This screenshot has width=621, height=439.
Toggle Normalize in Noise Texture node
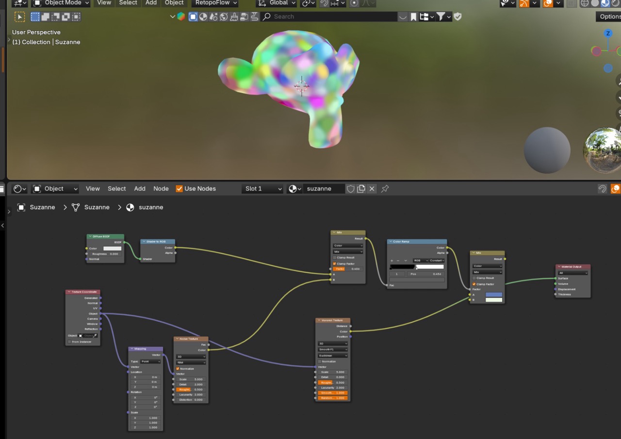[178, 369]
